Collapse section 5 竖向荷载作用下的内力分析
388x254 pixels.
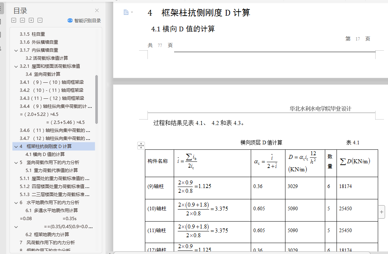point(16,163)
